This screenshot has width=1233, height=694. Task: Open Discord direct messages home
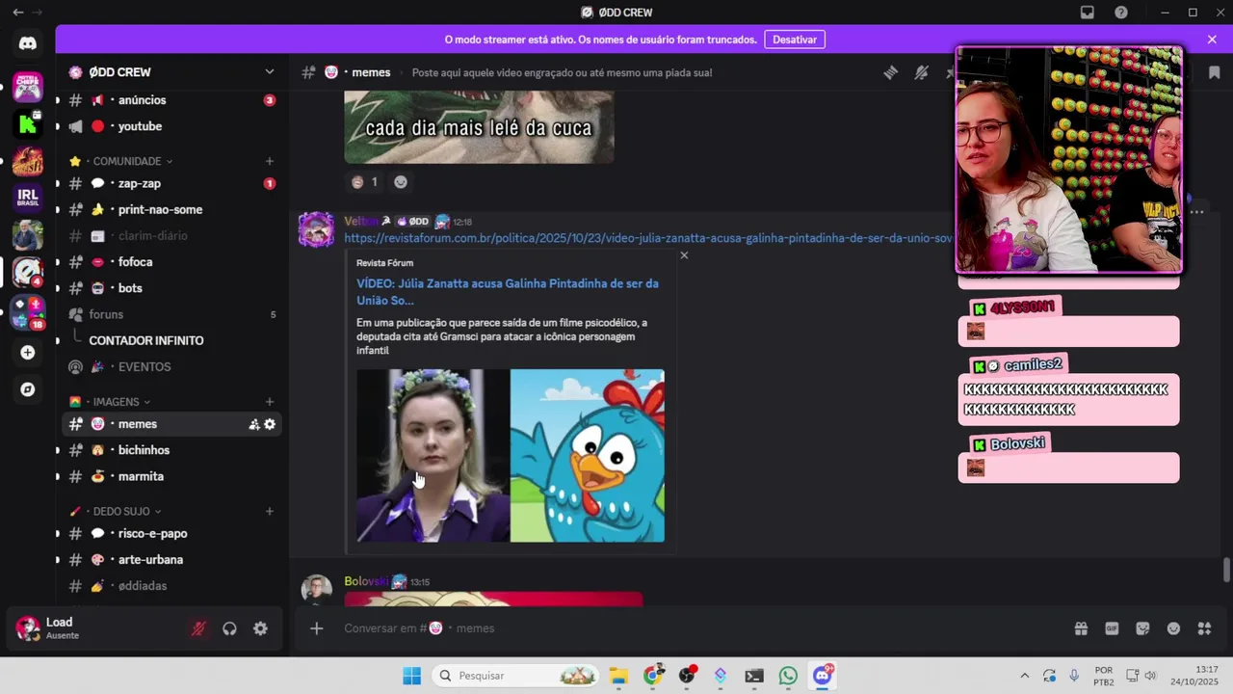point(28,43)
